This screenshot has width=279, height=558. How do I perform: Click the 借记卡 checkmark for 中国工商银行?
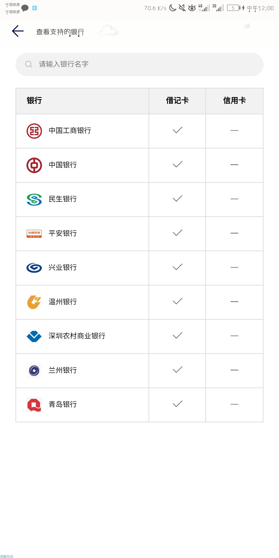[x=177, y=130]
